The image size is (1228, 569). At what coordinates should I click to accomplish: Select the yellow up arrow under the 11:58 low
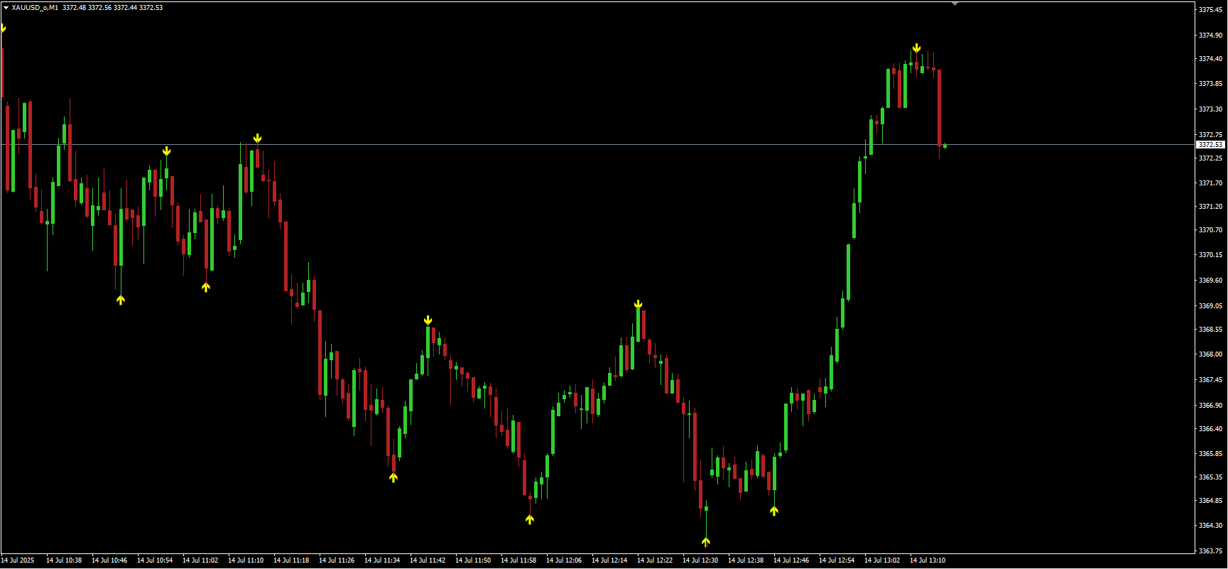pyautogui.click(x=530, y=519)
